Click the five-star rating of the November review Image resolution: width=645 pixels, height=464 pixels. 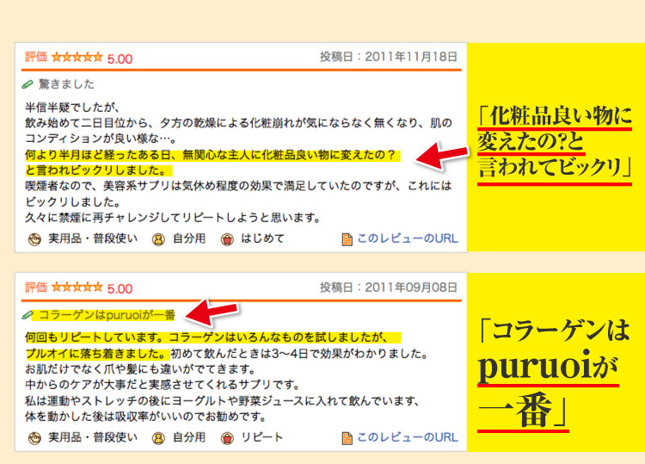[x=77, y=58]
